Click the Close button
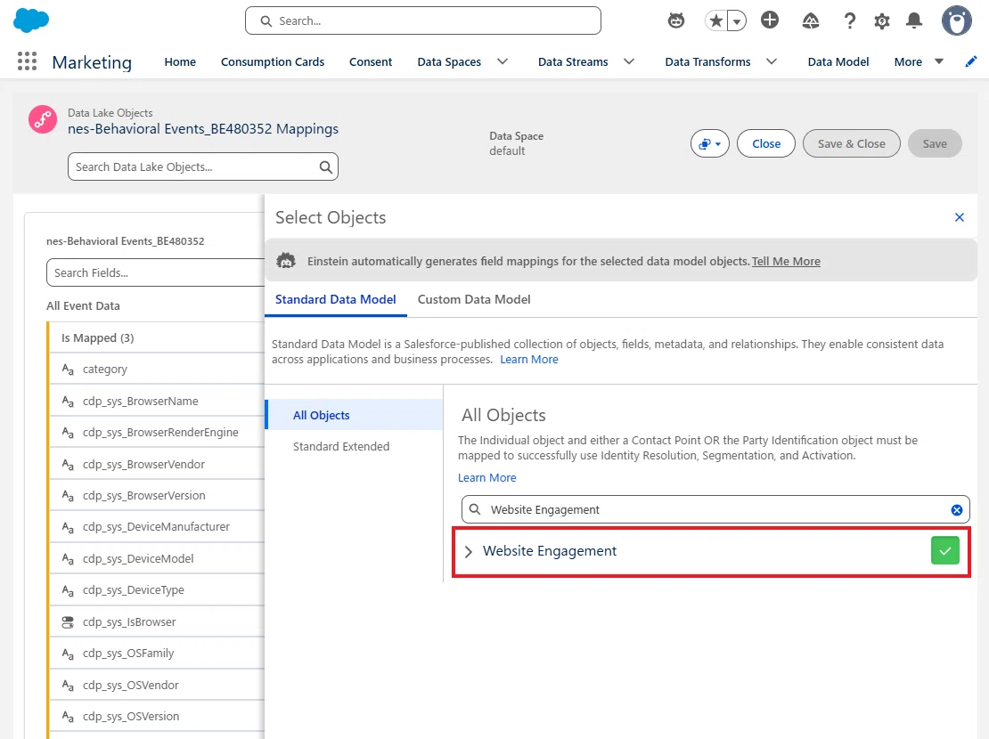 point(766,143)
